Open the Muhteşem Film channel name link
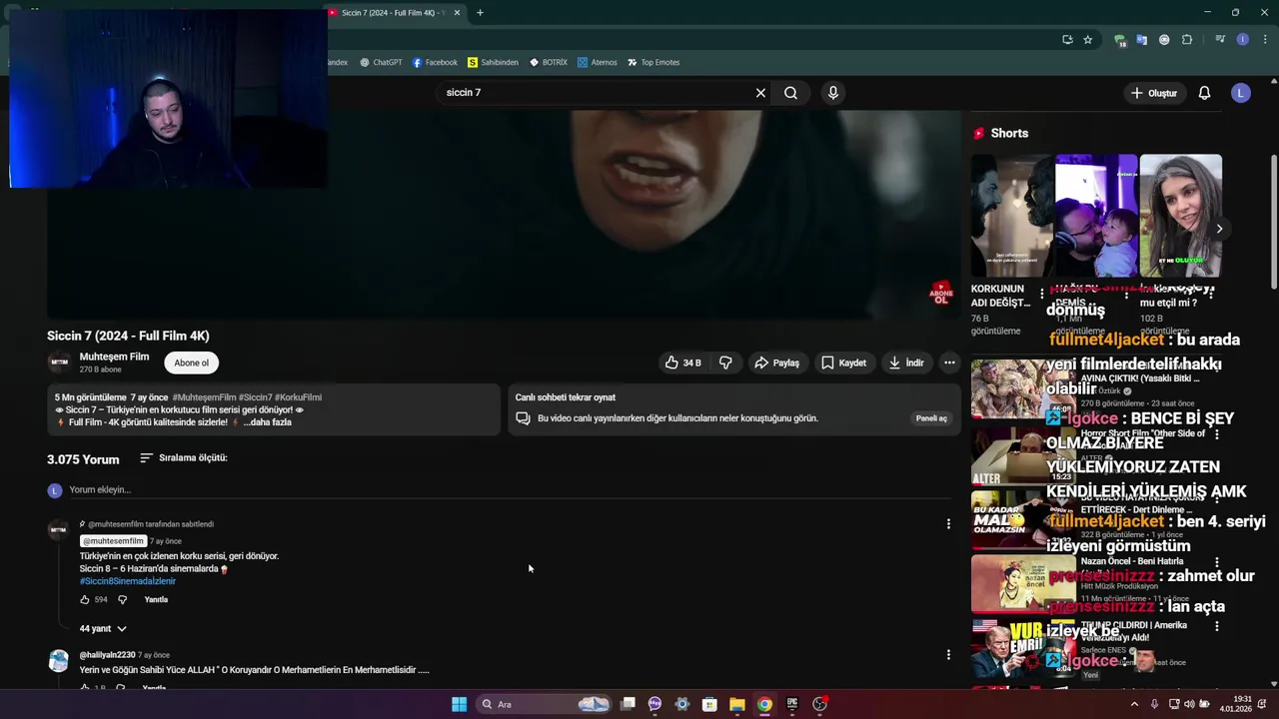Screen dimensions: 1279x719 (x=114, y=357)
